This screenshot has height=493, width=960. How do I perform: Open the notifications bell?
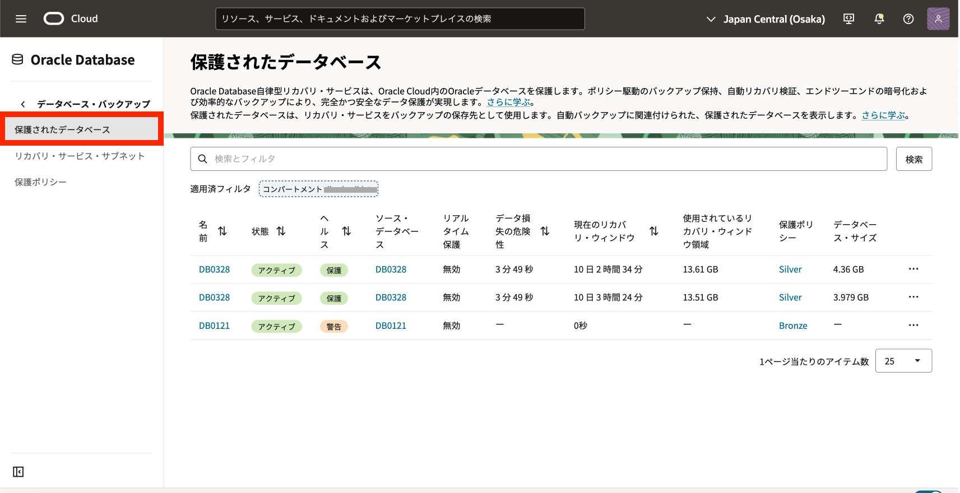pyautogui.click(x=879, y=19)
